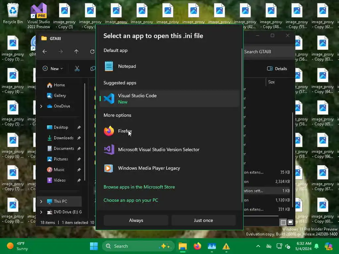Open the Recycle Bin desktop icon
The width and height of the screenshot is (339, 254).
pyautogui.click(x=13, y=14)
